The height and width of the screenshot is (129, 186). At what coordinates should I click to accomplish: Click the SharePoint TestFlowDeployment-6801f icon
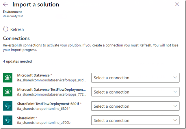[x=8, y=106]
